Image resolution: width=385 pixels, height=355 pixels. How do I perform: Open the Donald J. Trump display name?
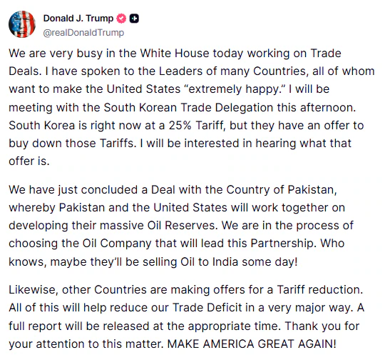coord(78,19)
